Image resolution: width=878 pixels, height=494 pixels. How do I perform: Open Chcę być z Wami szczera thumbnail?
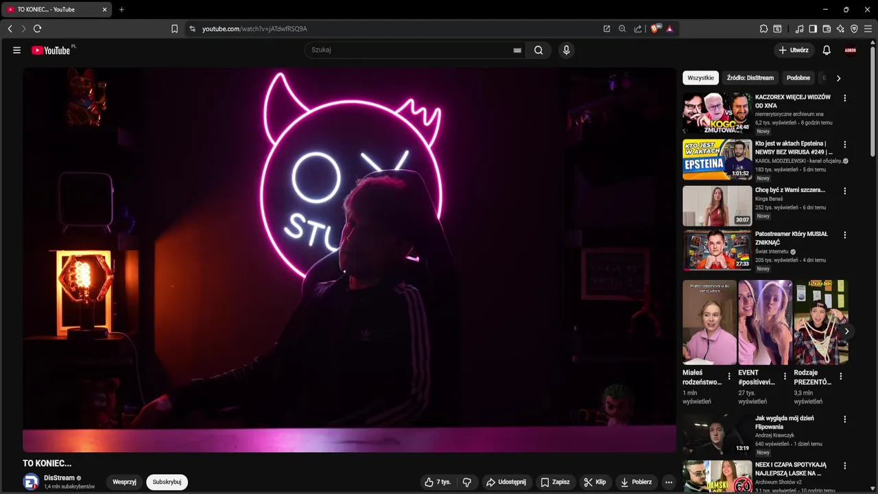(x=717, y=206)
